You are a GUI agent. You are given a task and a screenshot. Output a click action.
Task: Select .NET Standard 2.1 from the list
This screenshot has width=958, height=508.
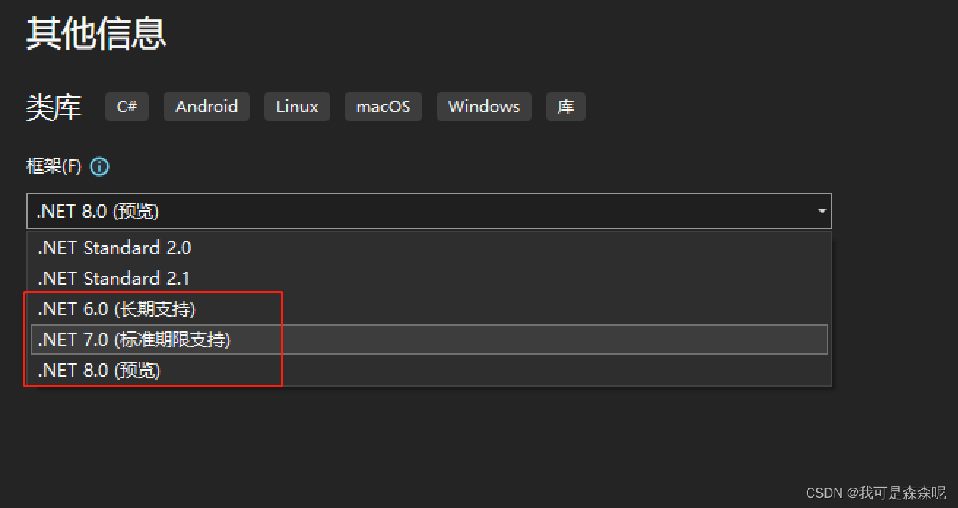(114, 278)
